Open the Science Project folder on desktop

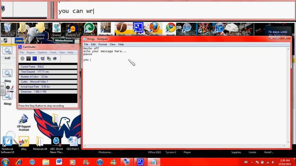click(40, 31)
